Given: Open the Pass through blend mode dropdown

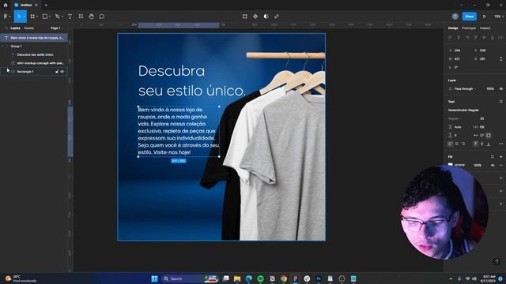Looking at the screenshot, I should pos(465,89).
